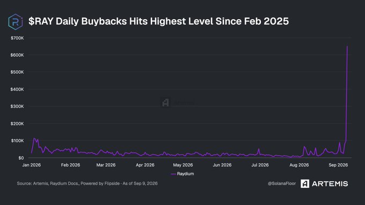Click the "$600K" y-axis label
Screen dimensions: 365x205
(17, 55)
